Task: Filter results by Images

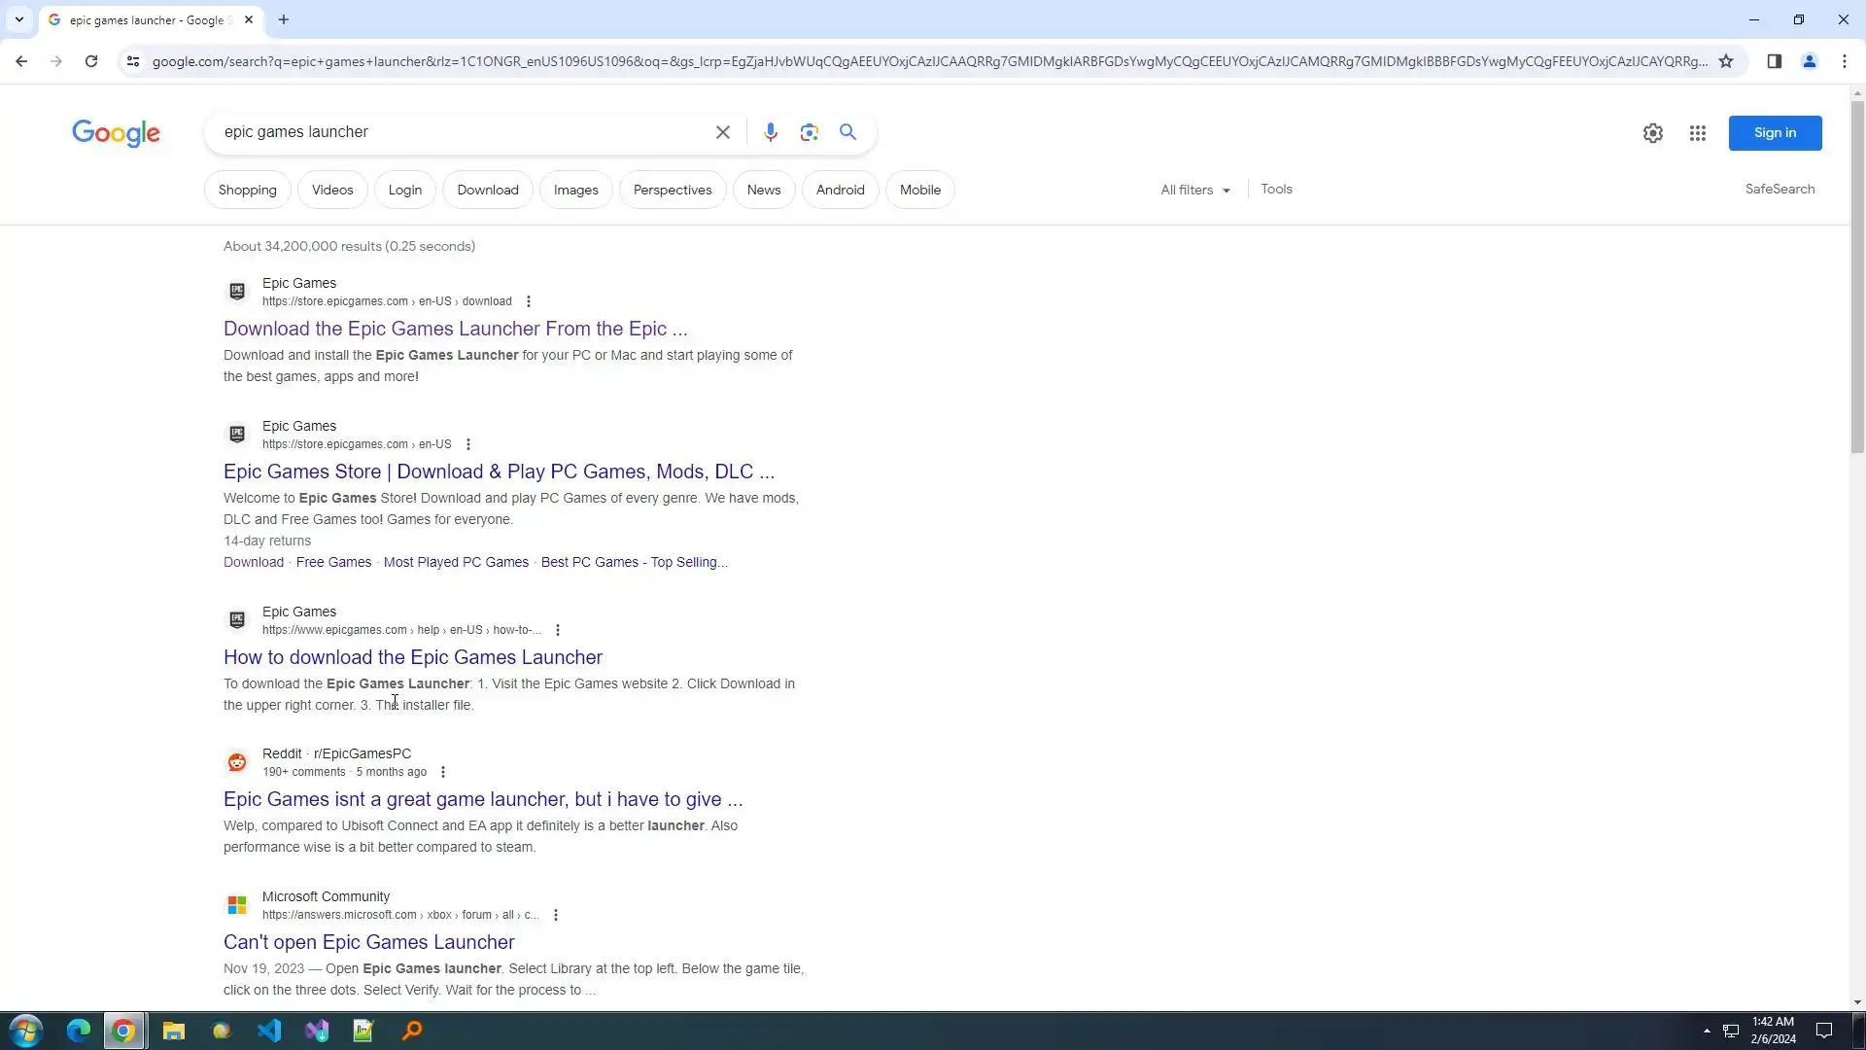Action: 575,190
